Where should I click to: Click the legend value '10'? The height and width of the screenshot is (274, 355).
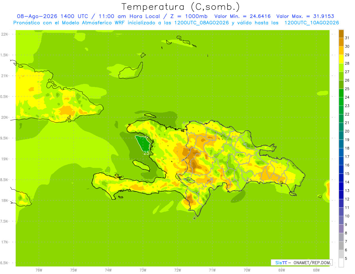(x=347, y=216)
